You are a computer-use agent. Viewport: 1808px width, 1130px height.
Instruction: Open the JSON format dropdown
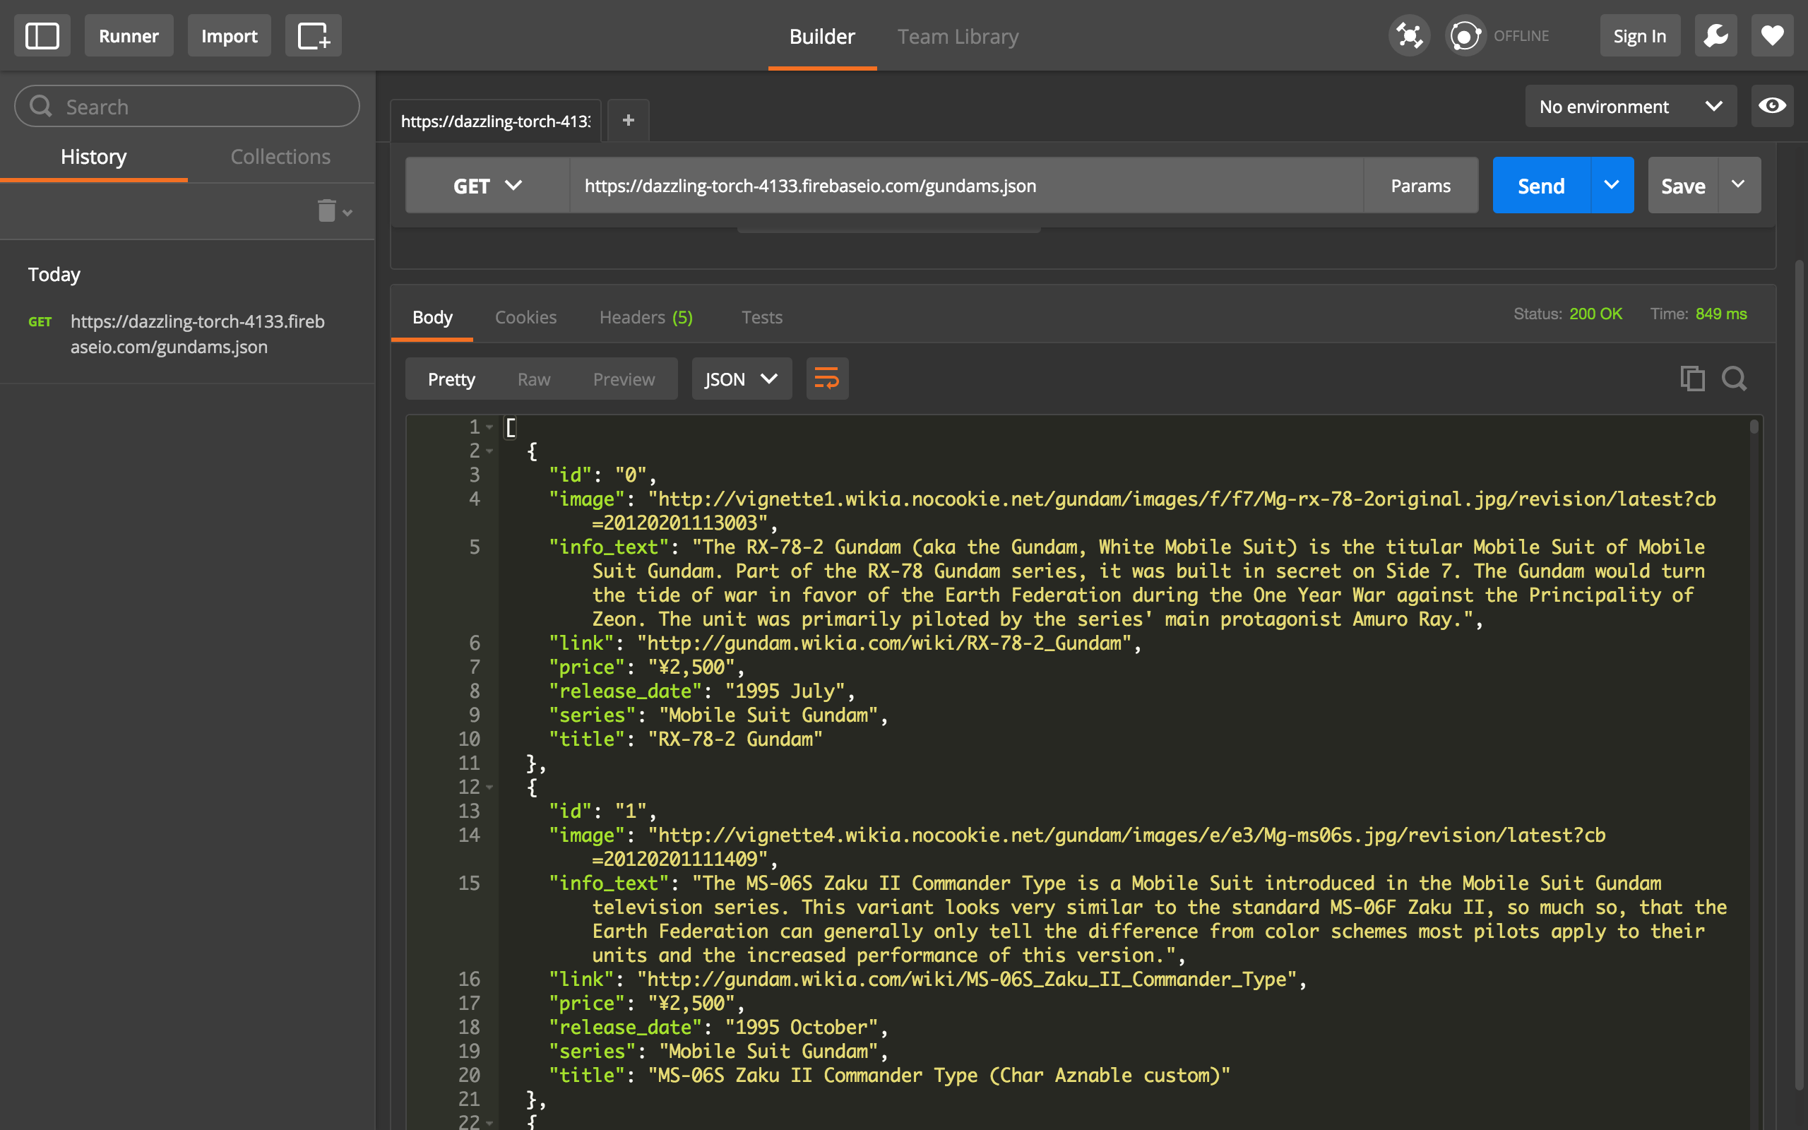point(741,380)
